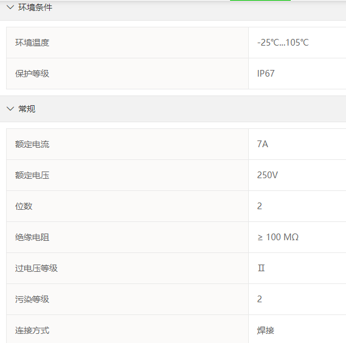Click the 7A rated current value
Image resolution: width=346 pixels, height=343 pixels.
(263, 144)
